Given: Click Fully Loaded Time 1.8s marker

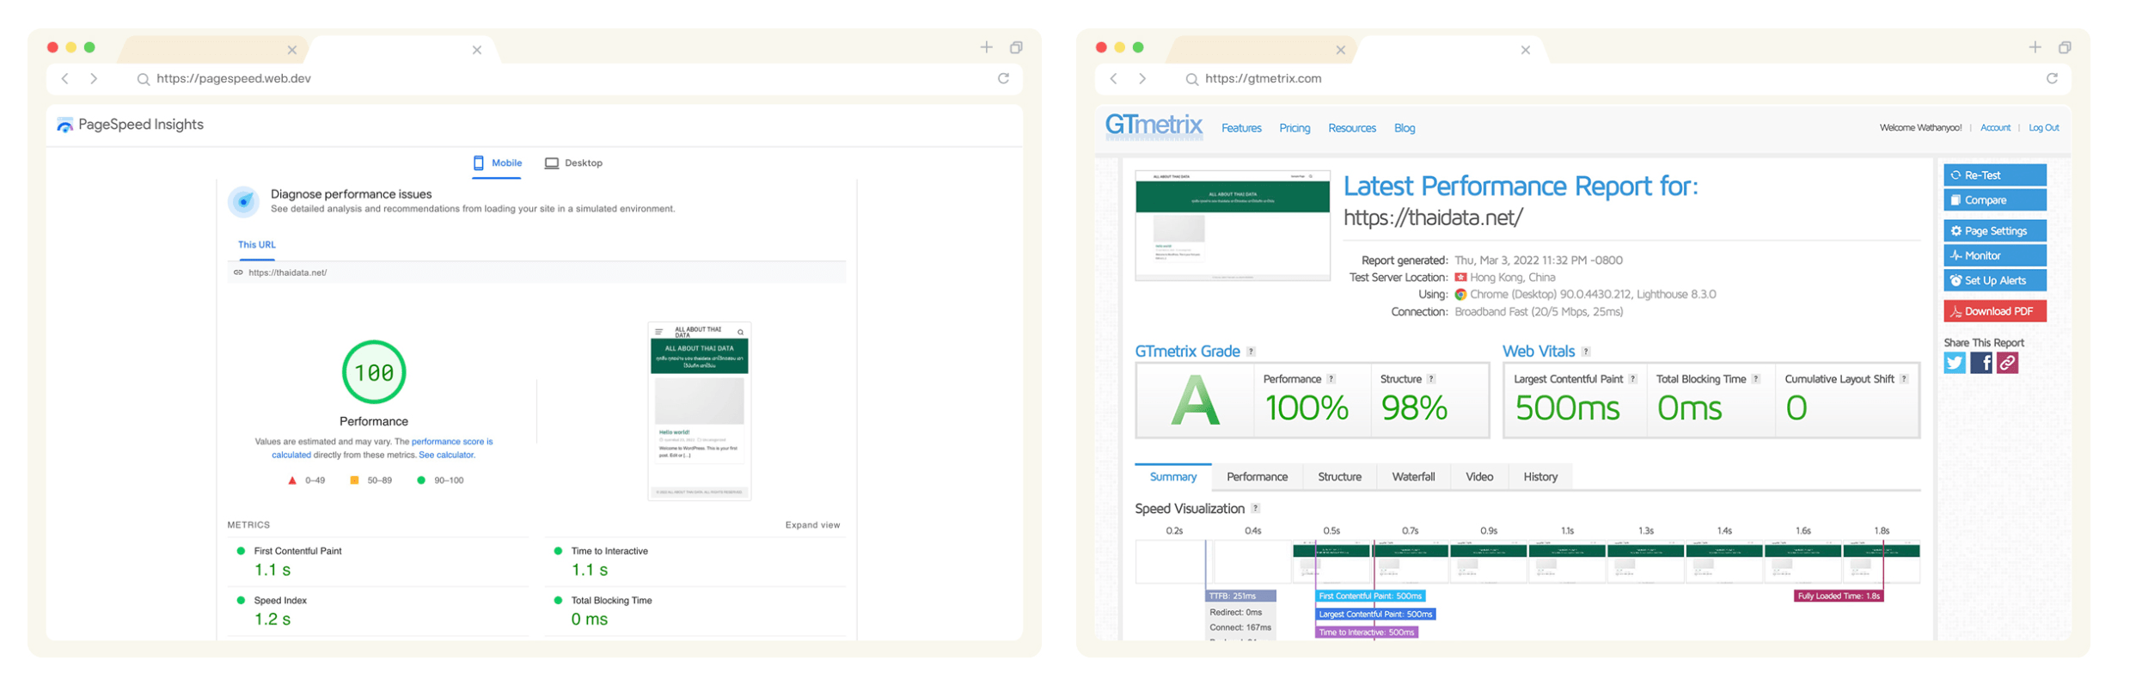Looking at the screenshot, I should click(1839, 596).
